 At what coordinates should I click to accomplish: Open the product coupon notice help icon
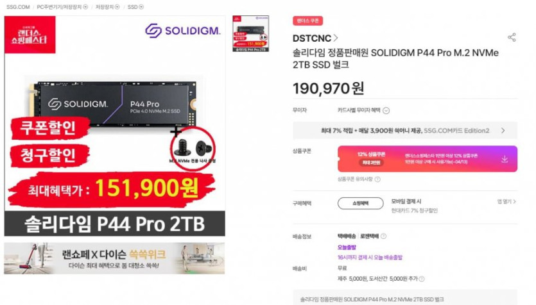(377, 179)
